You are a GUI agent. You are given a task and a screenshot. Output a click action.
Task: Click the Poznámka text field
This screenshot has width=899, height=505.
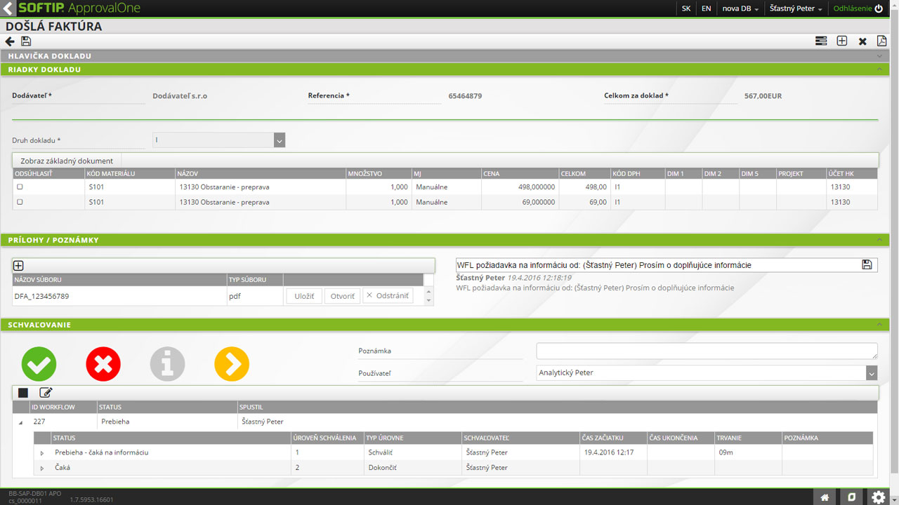[x=706, y=351]
